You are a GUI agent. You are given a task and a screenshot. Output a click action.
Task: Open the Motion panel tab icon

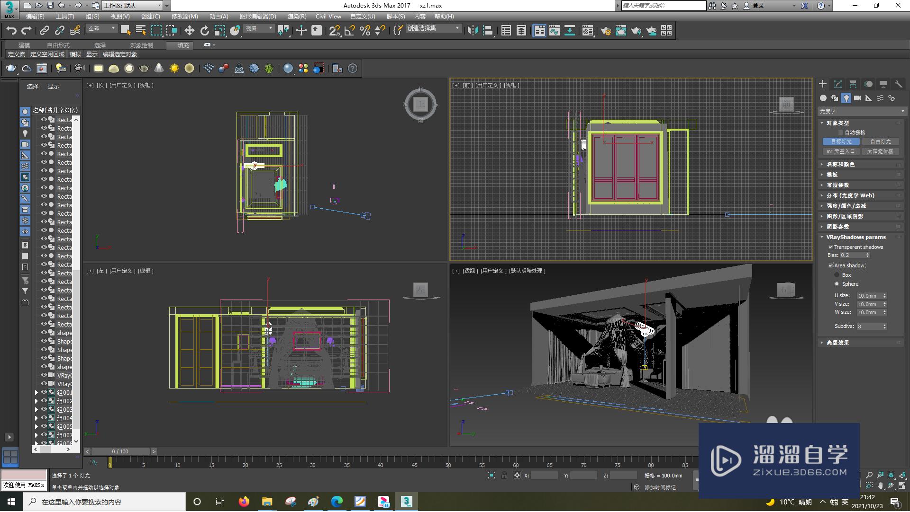coord(868,84)
